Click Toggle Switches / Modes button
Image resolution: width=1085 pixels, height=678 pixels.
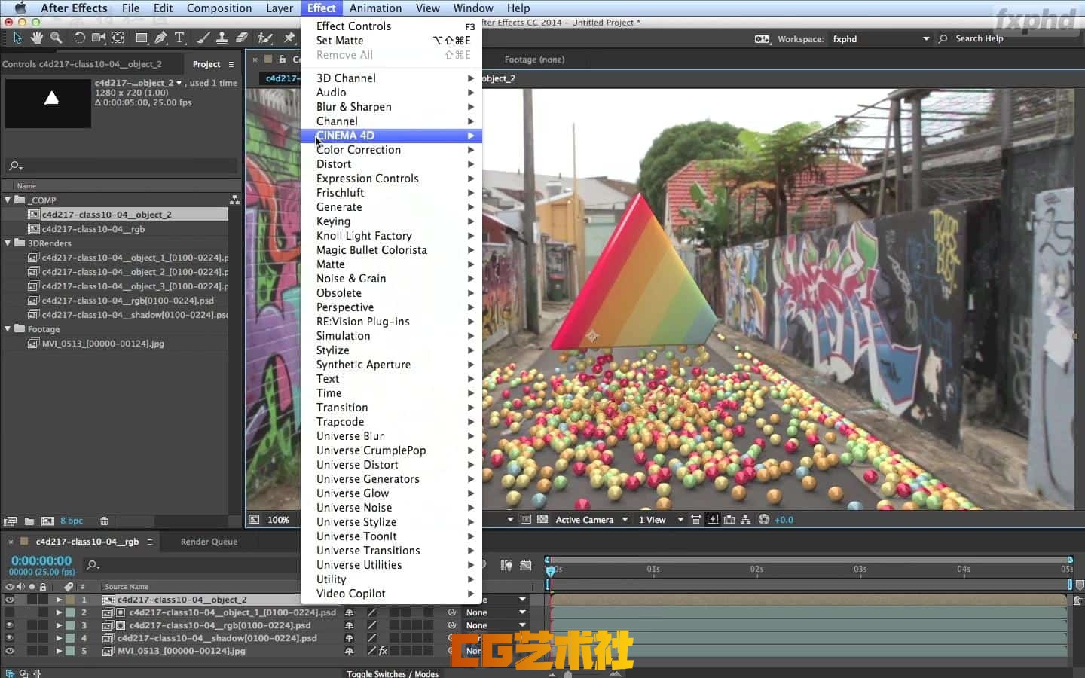(x=393, y=673)
